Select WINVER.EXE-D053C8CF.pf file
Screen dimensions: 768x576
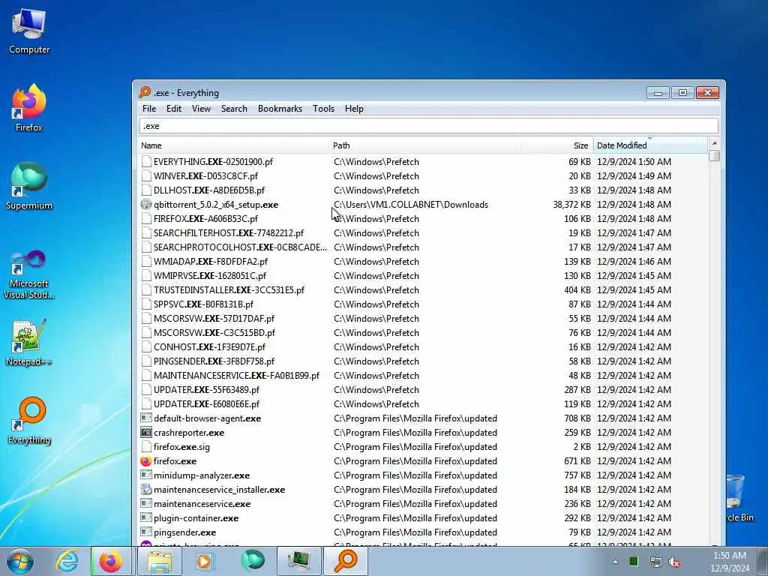205,175
